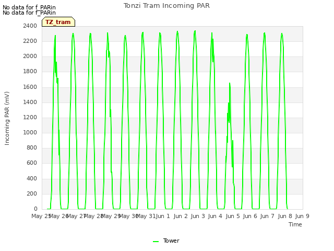334x251 pixels.
Task: Click the reduced Jun 4 peak near 1650
Action: click(230, 83)
